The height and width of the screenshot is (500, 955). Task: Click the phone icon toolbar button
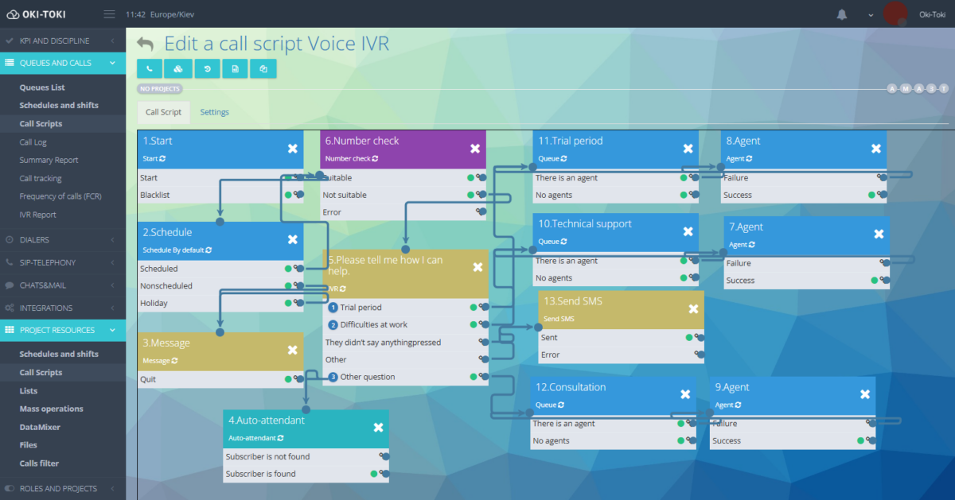150,69
